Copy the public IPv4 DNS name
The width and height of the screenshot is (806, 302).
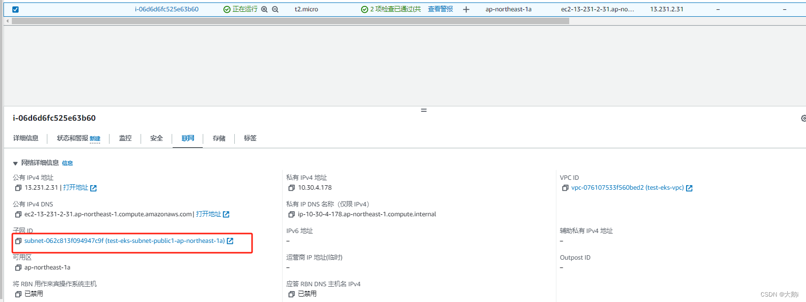click(x=18, y=214)
